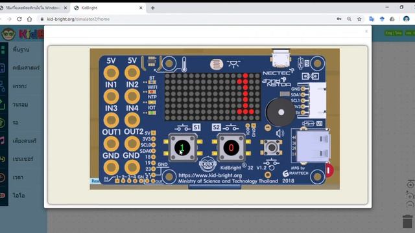Open the saved password key icon
This screenshot has height=233, width=415.
pyautogui.click(x=339, y=19)
